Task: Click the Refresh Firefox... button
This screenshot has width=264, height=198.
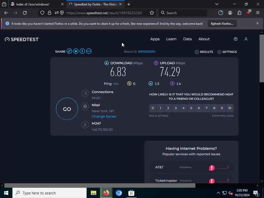Action: 222,23
